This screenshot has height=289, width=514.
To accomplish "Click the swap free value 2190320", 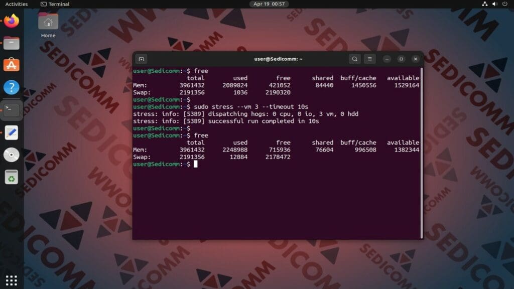I will [x=278, y=92].
